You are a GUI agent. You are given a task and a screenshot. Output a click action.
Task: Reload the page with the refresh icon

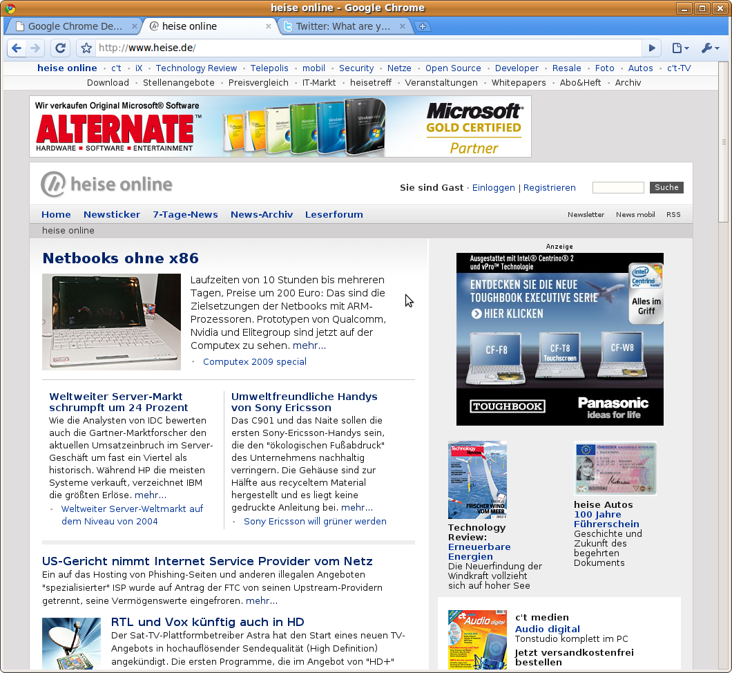(60, 48)
